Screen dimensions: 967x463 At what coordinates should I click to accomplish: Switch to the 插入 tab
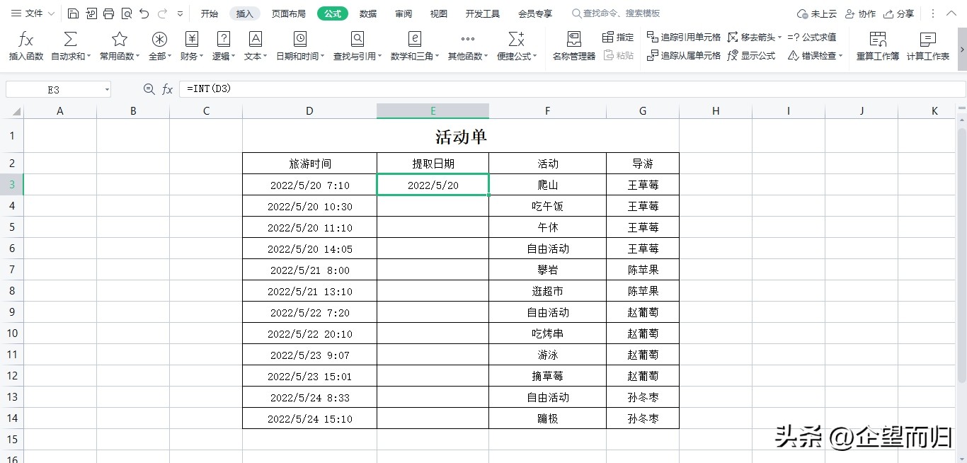coord(245,13)
